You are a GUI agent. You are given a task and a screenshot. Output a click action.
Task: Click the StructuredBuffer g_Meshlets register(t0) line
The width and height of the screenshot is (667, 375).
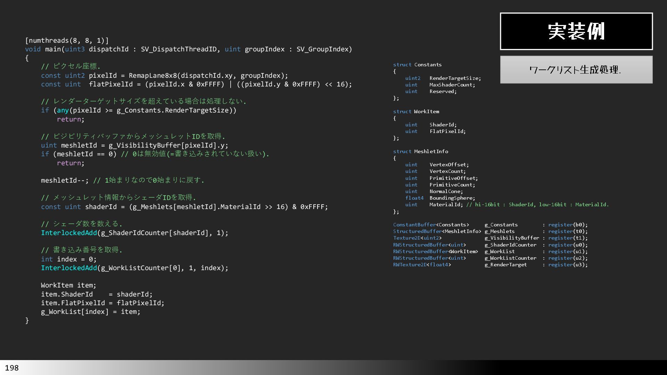[x=491, y=232]
